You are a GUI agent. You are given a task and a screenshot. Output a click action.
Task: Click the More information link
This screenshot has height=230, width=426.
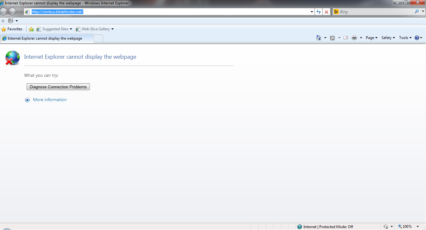click(50, 100)
